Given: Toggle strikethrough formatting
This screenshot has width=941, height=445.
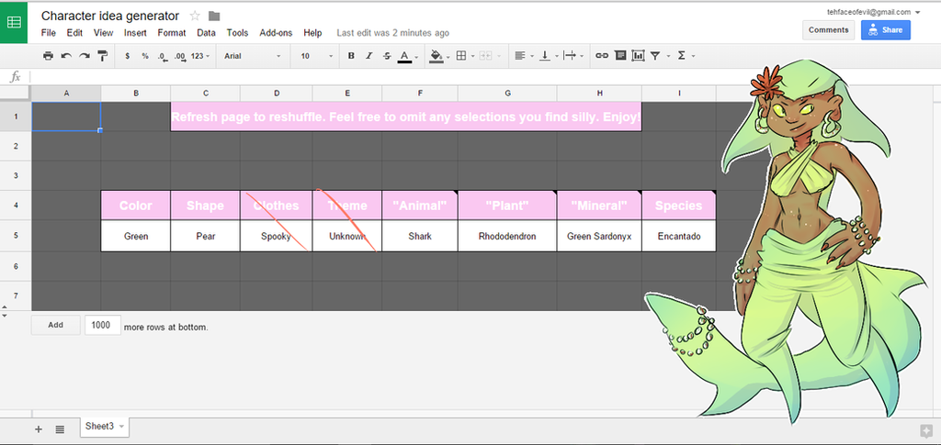Looking at the screenshot, I should (x=387, y=56).
